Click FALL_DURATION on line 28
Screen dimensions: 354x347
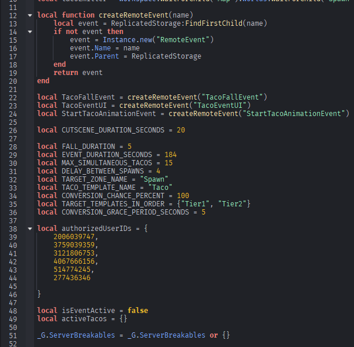pos(88,147)
